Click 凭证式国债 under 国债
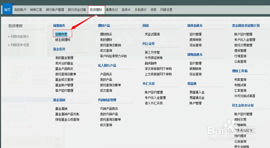This screenshot has height=148, width=270. (152, 34)
